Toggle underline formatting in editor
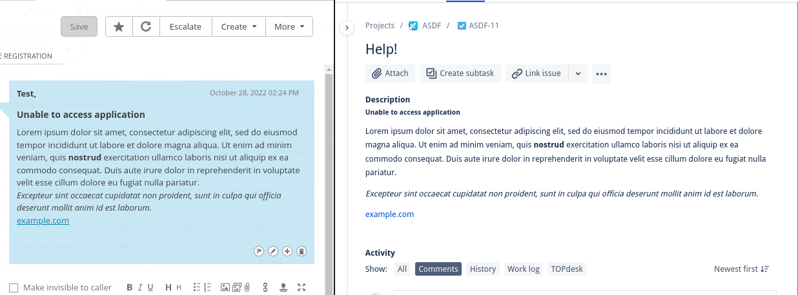 click(x=150, y=287)
